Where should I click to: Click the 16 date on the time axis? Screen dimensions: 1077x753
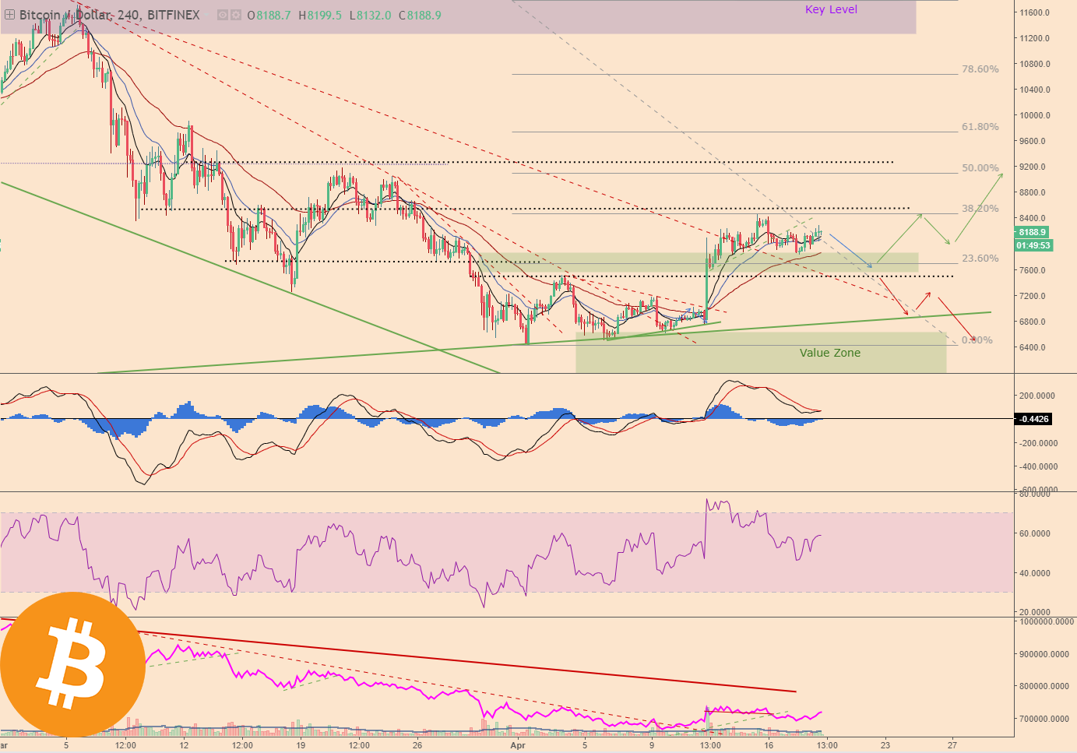(x=769, y=745)
